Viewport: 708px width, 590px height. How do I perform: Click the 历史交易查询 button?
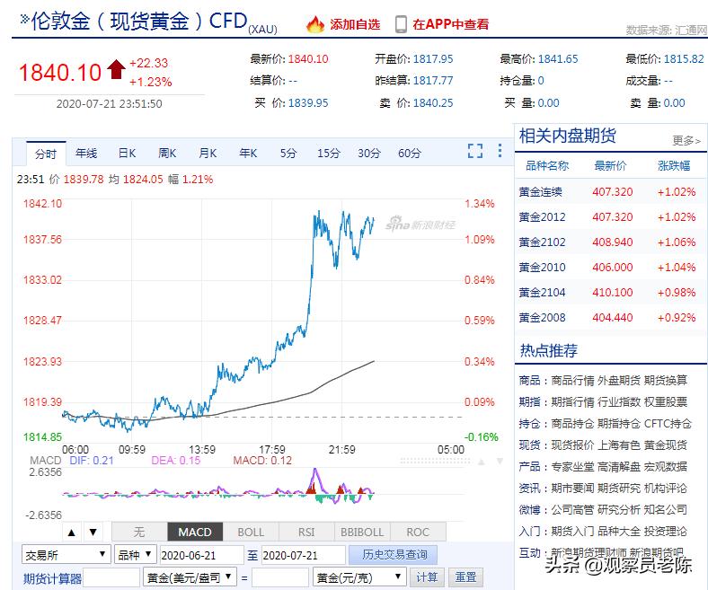pos(394,555)
